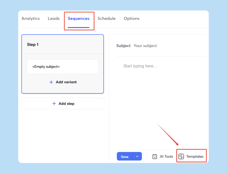This screenshot has height=174, width=227.
Task: Open the Options tab
Action: coord(132,19)
